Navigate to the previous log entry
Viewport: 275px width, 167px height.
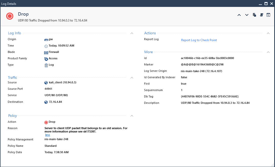coord(239,15)
